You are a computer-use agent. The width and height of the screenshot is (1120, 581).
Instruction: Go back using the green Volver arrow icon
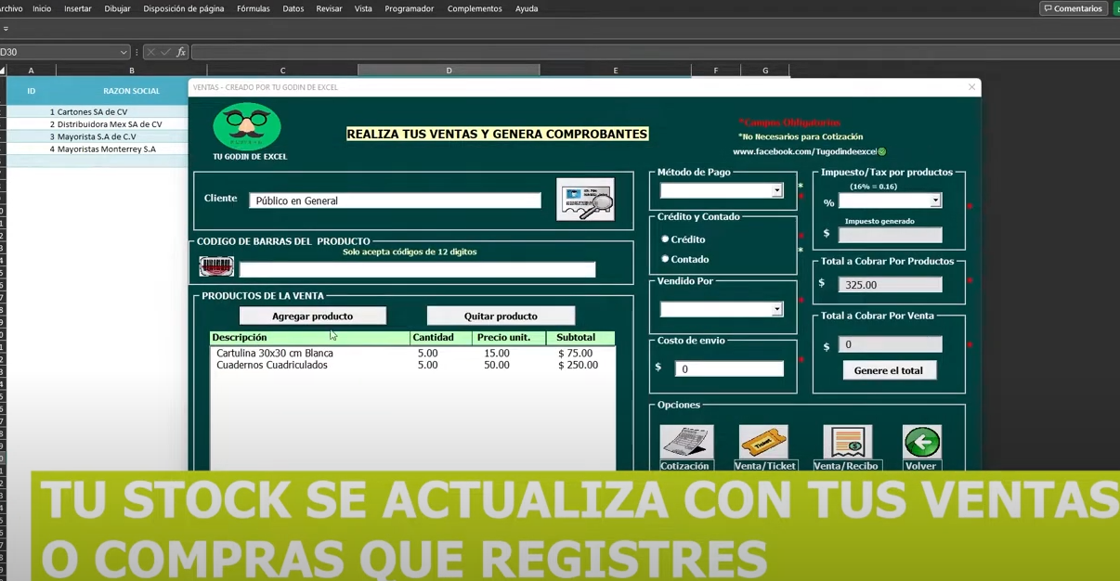[920, 443]
